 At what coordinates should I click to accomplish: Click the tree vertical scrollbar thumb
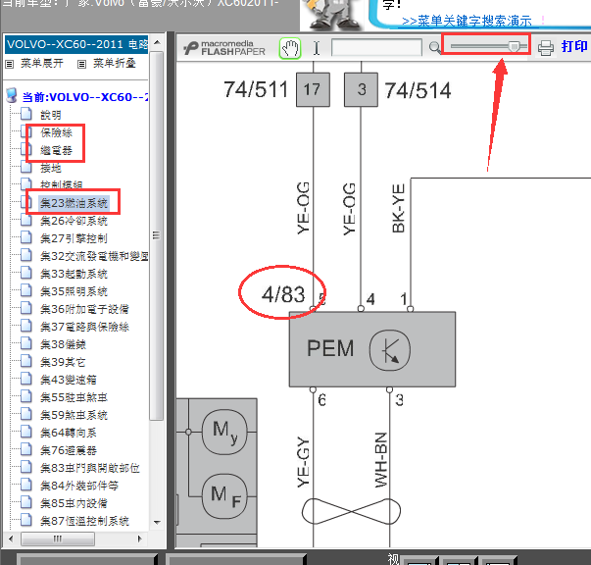coord(157,235)
